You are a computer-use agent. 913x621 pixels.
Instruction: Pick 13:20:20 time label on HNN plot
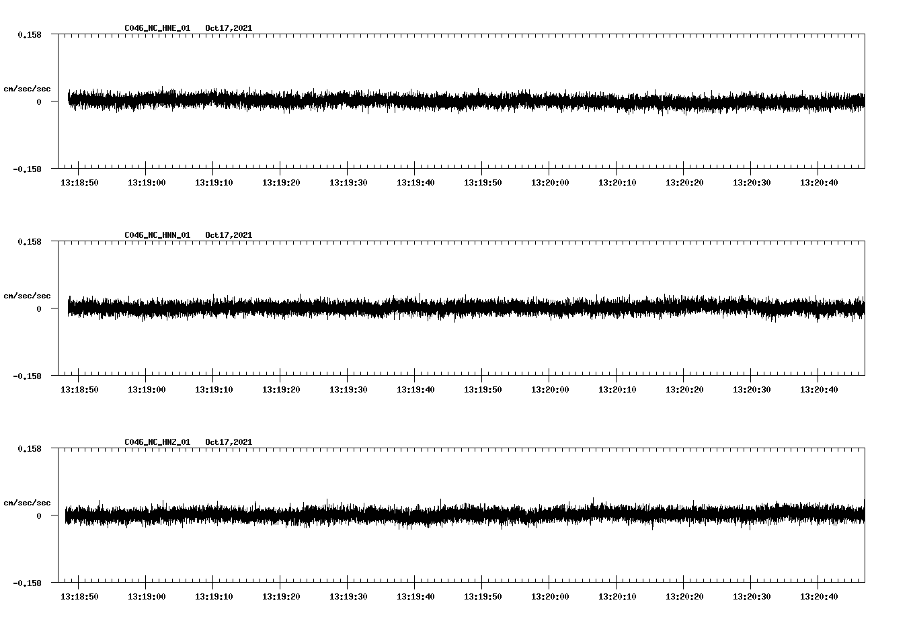(684, 389)
